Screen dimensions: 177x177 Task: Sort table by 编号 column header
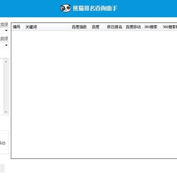(x=17, y=27)
